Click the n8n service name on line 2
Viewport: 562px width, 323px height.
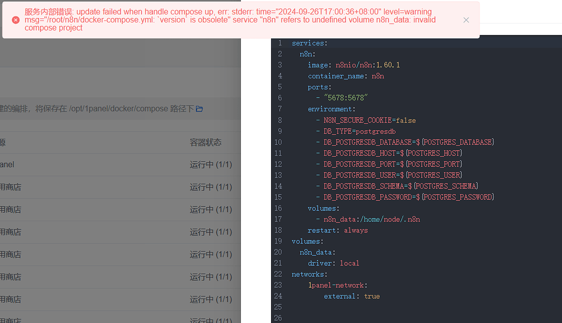[306, 54]
